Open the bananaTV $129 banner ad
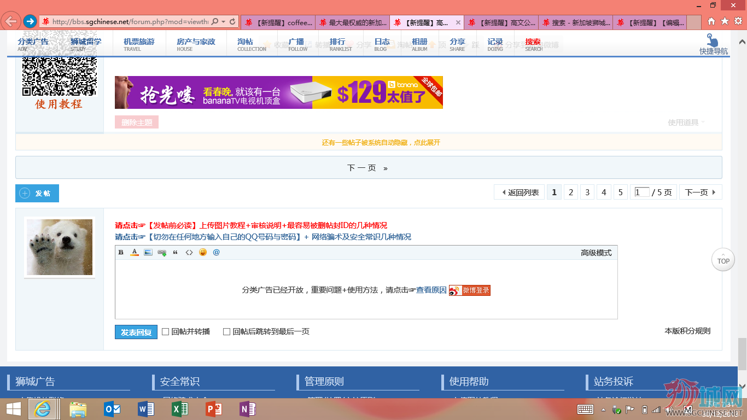747x420 pixels. [279, 92]
